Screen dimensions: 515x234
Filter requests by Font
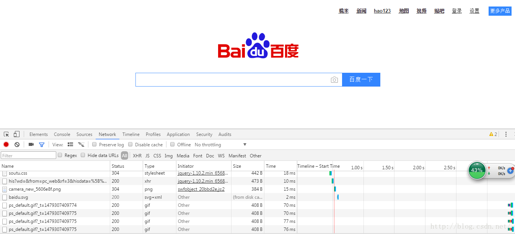tap(198, 156)
